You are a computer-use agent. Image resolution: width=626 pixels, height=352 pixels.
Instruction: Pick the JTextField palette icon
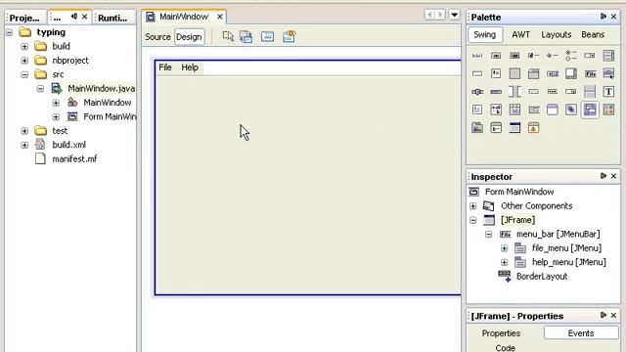[x=477, y=73]
